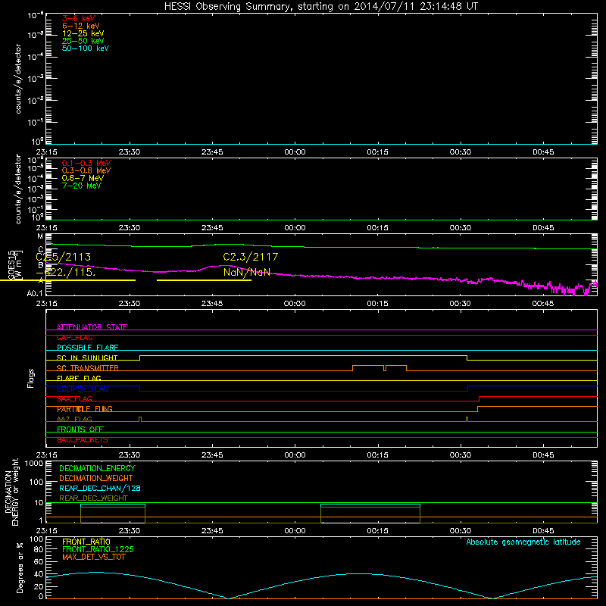
Task: Click the 12-25 keV legend label
Action: 83,33
